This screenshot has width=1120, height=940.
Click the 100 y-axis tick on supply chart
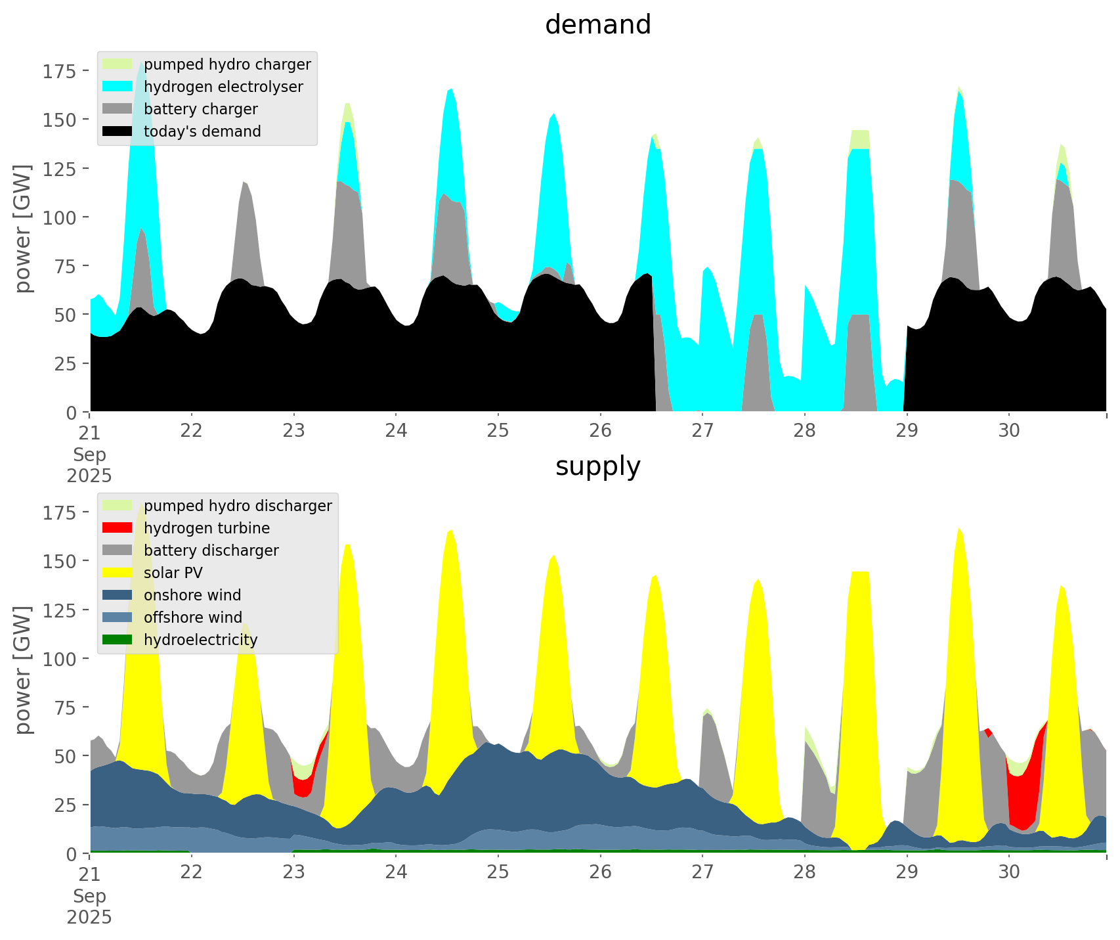pyautogui.click(x=59, y=659)
